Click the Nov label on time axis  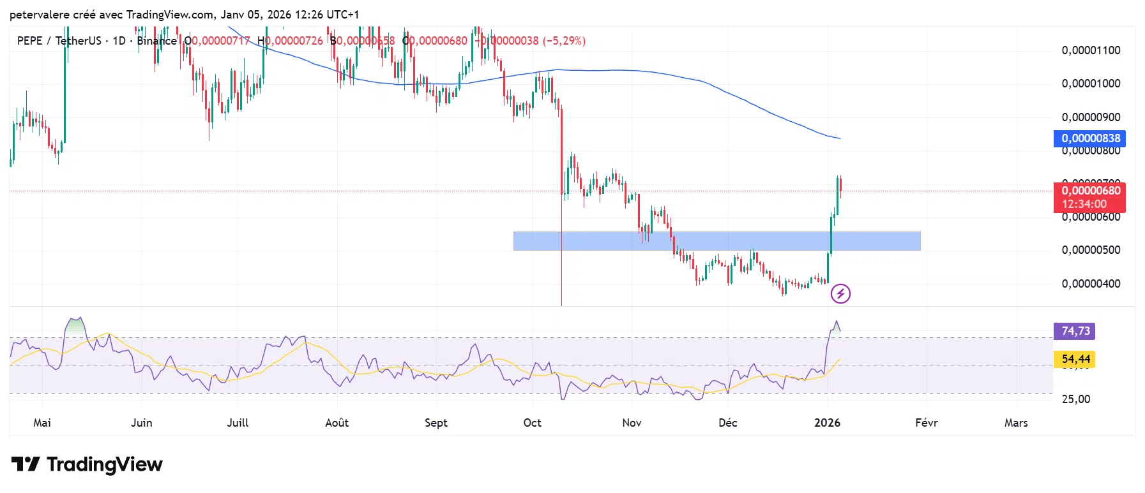click(632, 423)
